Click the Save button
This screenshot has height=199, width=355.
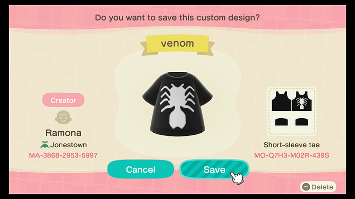point(214,169)
